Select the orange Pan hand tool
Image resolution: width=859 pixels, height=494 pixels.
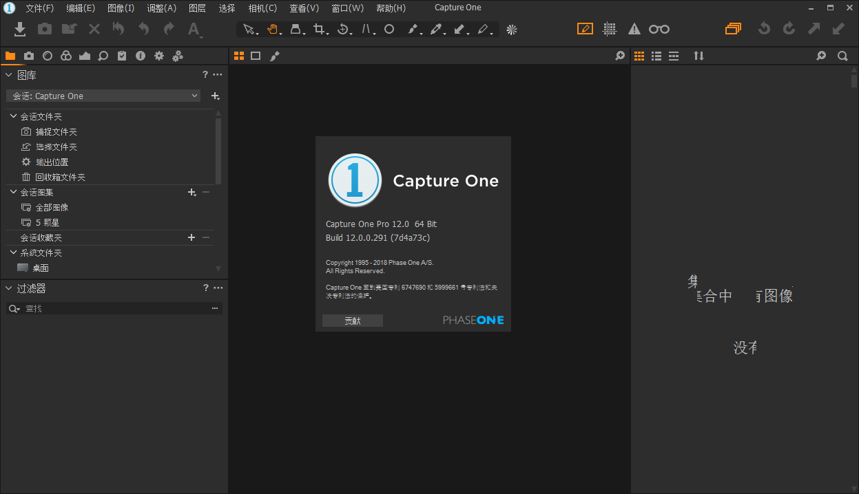[x=272, y=29]
